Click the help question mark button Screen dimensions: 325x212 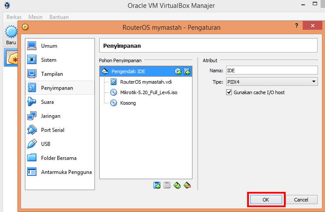pos(297,25)
